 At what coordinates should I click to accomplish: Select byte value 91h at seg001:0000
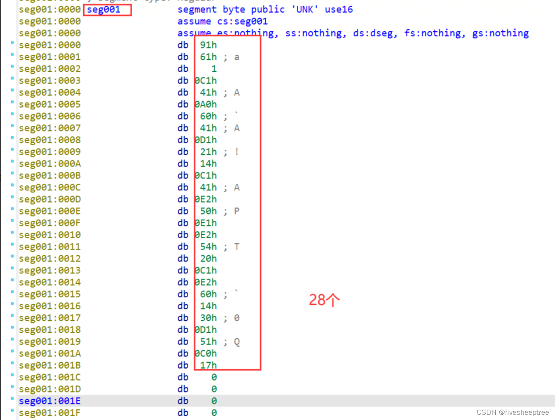click(208, 45)
